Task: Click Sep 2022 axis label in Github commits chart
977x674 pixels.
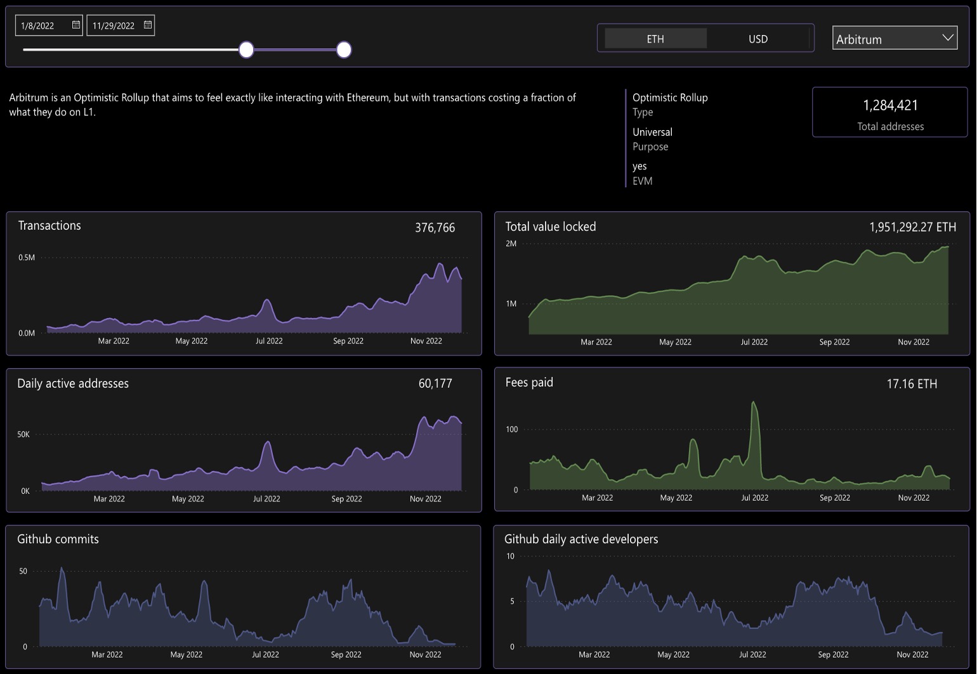Action: (346, 654)
